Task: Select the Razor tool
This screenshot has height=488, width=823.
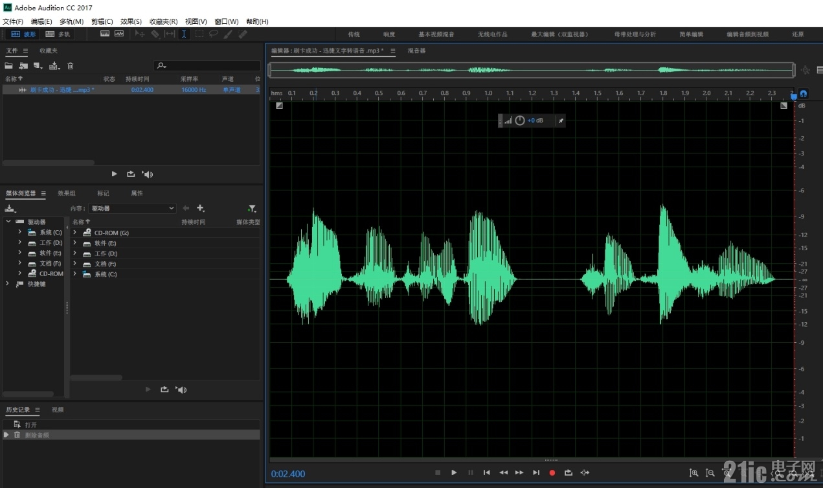Action: 155,34
